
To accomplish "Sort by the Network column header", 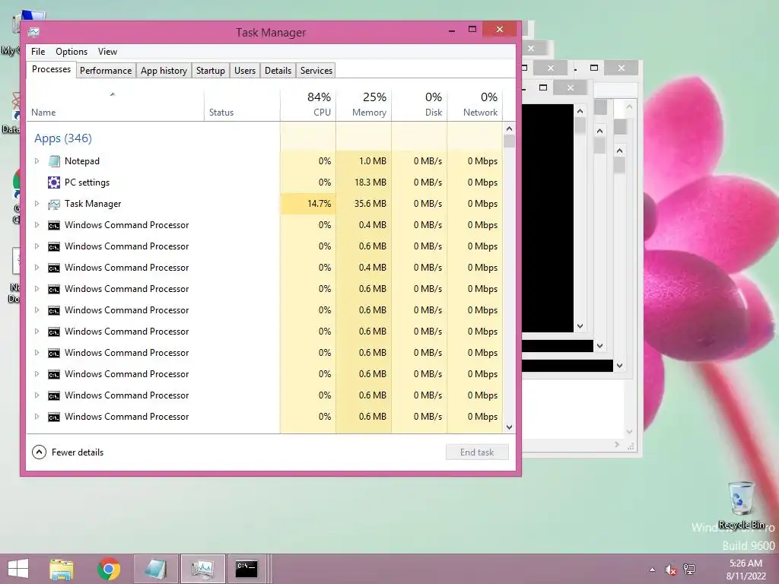I will [x=475, y=105].
